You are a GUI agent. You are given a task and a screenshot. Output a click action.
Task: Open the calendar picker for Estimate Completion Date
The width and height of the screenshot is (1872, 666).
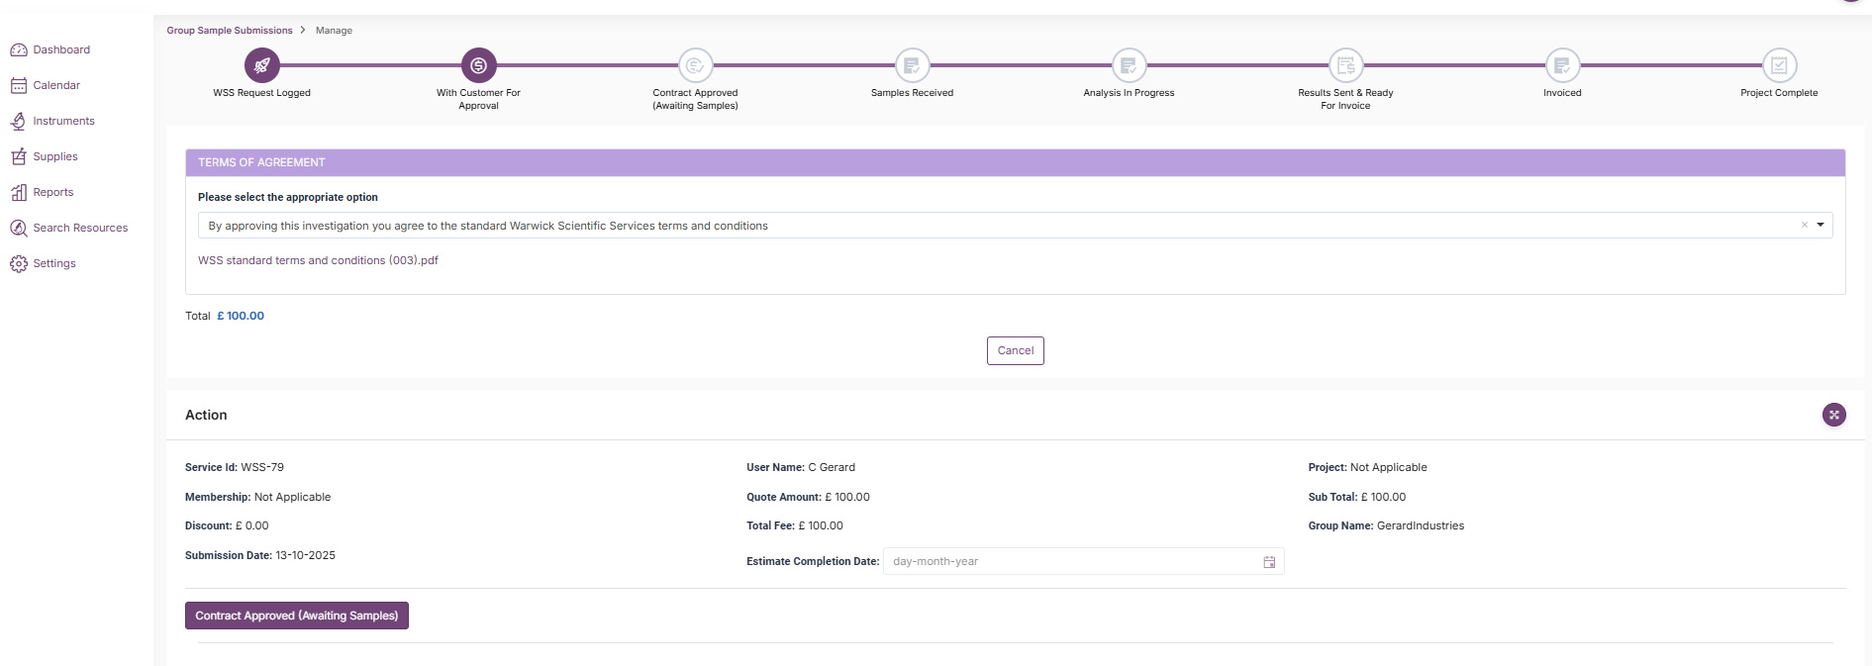point(1269,562)
